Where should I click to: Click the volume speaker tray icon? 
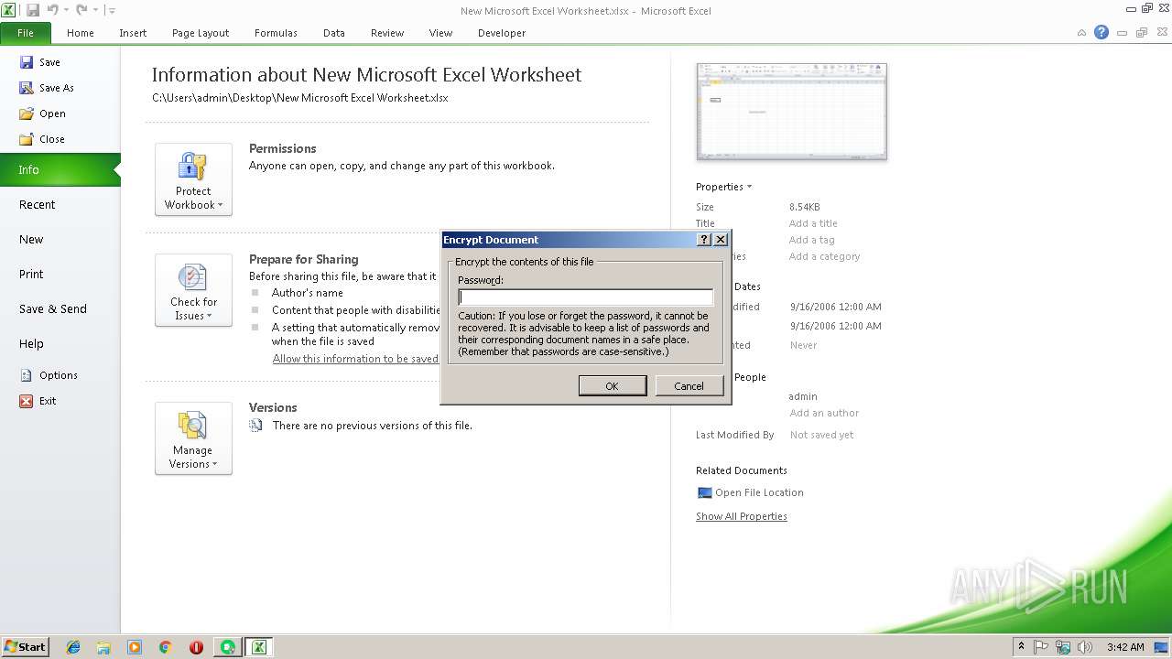pyautogui.click(x=1085, y=647)
